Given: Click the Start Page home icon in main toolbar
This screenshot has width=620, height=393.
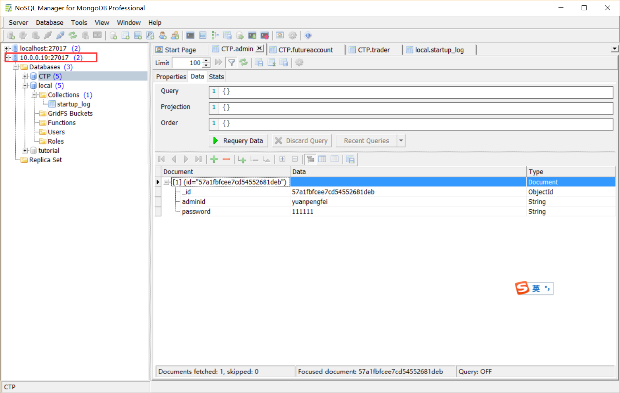Looking at the screenshot, I should point(280,36).
